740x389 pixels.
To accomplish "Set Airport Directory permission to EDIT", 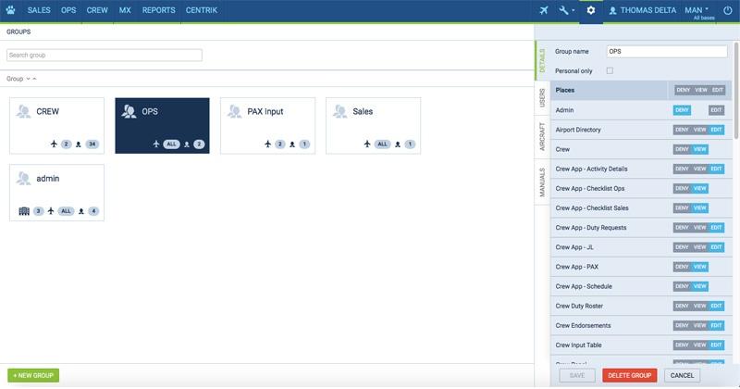I will tap(716, 130).
